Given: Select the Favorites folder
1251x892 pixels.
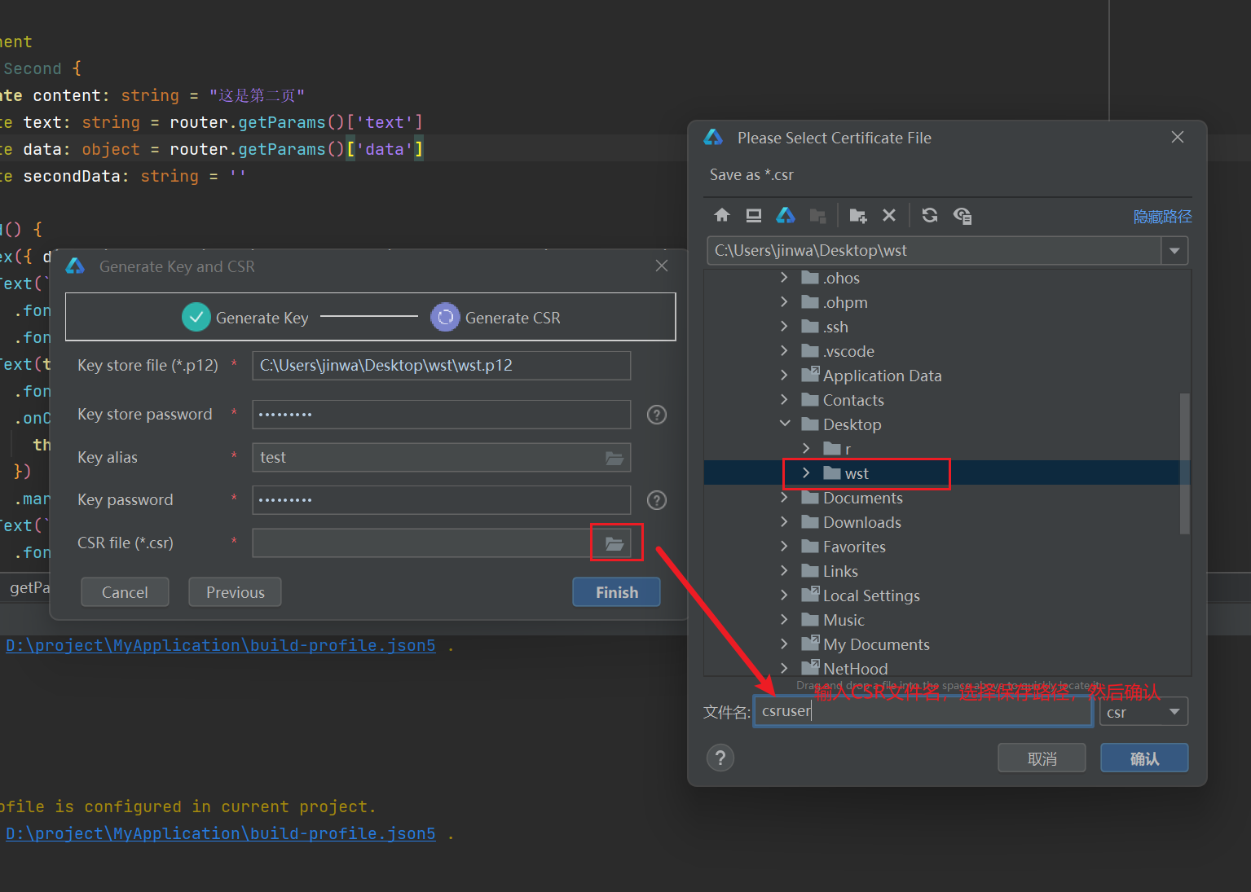Looking at the screenshot, I should tap(854, 547).
